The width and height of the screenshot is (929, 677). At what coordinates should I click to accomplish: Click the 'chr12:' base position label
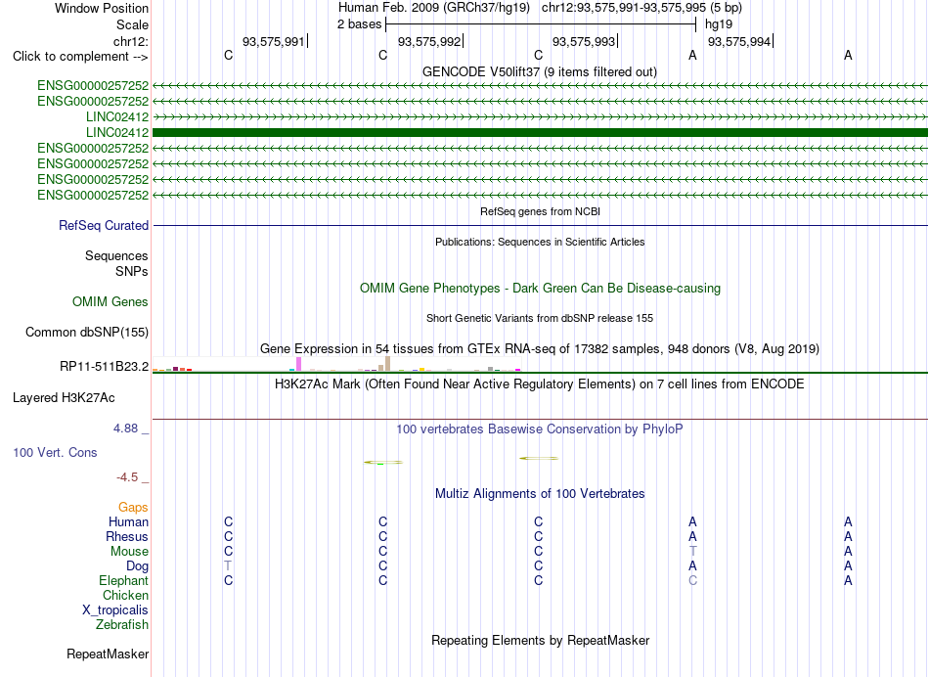[131, 41]
